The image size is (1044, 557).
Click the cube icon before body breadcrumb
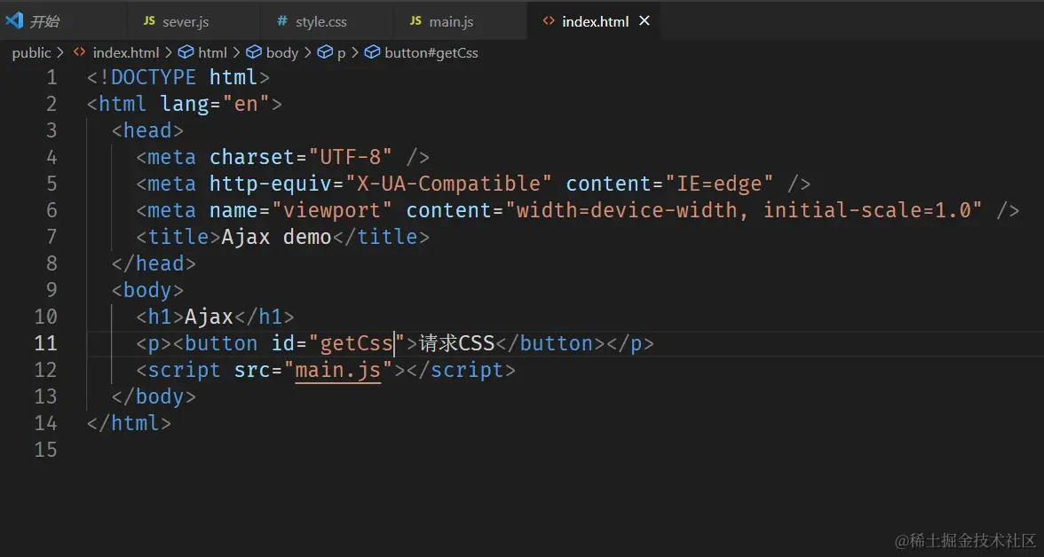(x=254, y=52)
